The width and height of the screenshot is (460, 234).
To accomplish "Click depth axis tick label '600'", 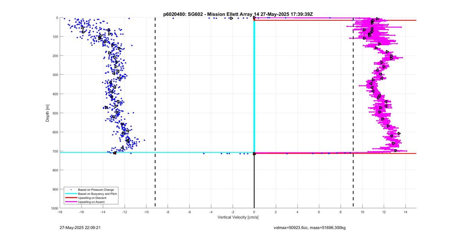I will coord(55,132).
